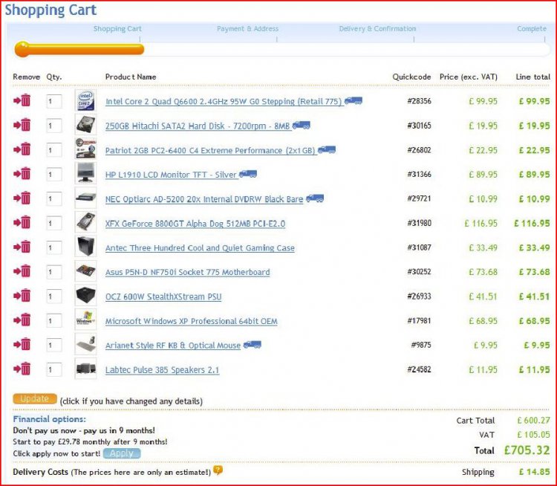The width and height of the screenshot is (557, 486).
Task: Click the Shipping £14.85 value
Action: tap(534, 472)
